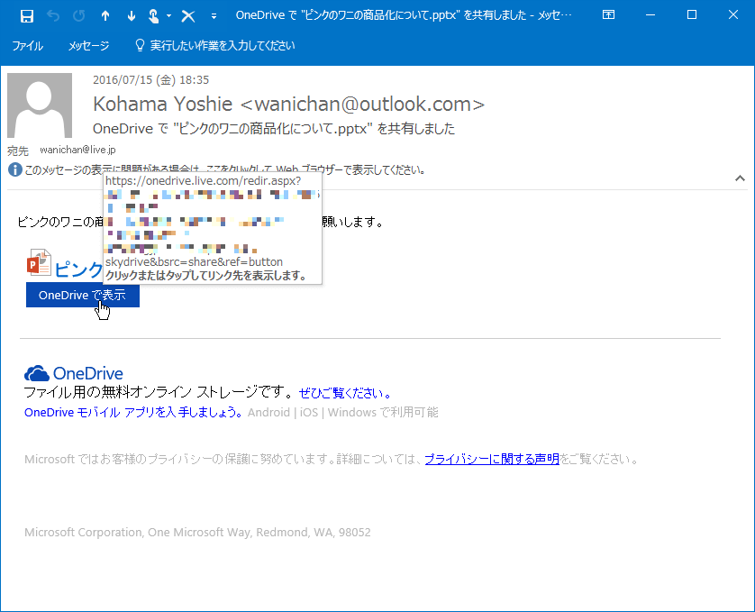This screenshot has height=612, width=755.
Task: Go to the next item with the down arrow
Action: click(x=131, y=16)
